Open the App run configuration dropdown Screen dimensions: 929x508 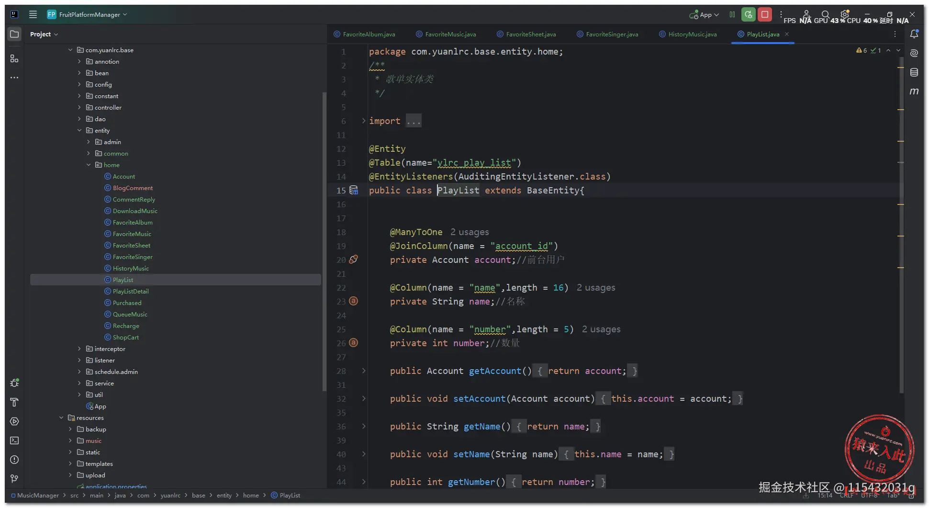click(x=705, y=15)
